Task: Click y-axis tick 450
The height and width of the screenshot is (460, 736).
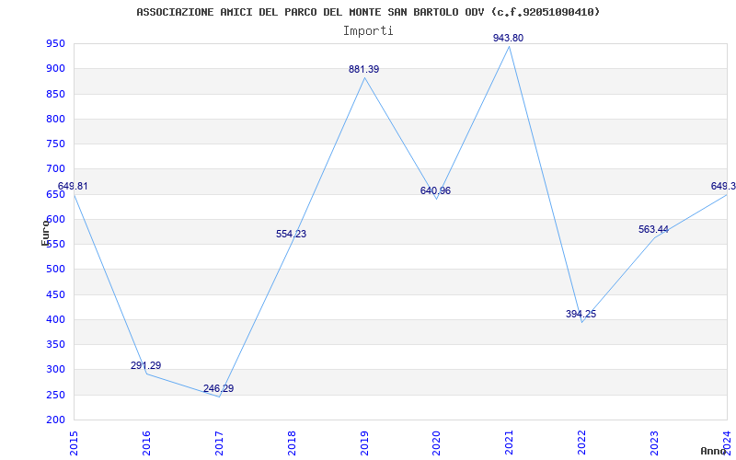Action: (x=55, y=294)
